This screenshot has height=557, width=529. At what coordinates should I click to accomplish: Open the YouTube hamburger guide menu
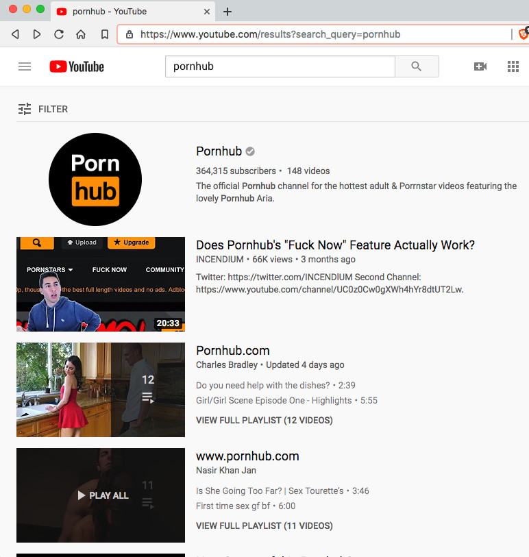[x=25, y=66]
